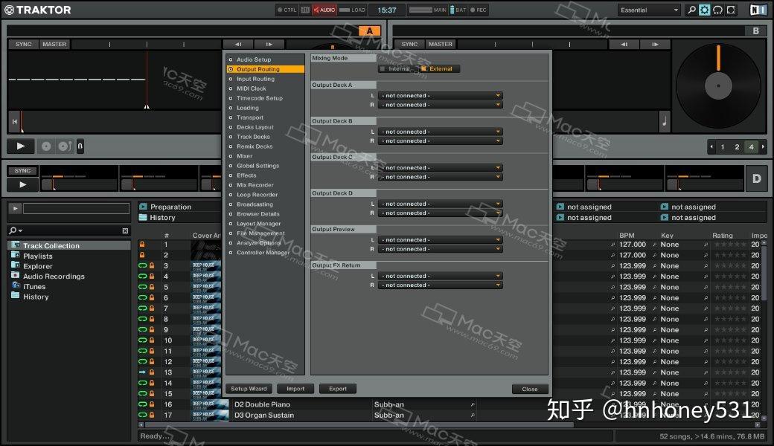This screenshot has width=774, height=446.
Task: Click the Setup Wizard button
Action: [x=249, y=389]
